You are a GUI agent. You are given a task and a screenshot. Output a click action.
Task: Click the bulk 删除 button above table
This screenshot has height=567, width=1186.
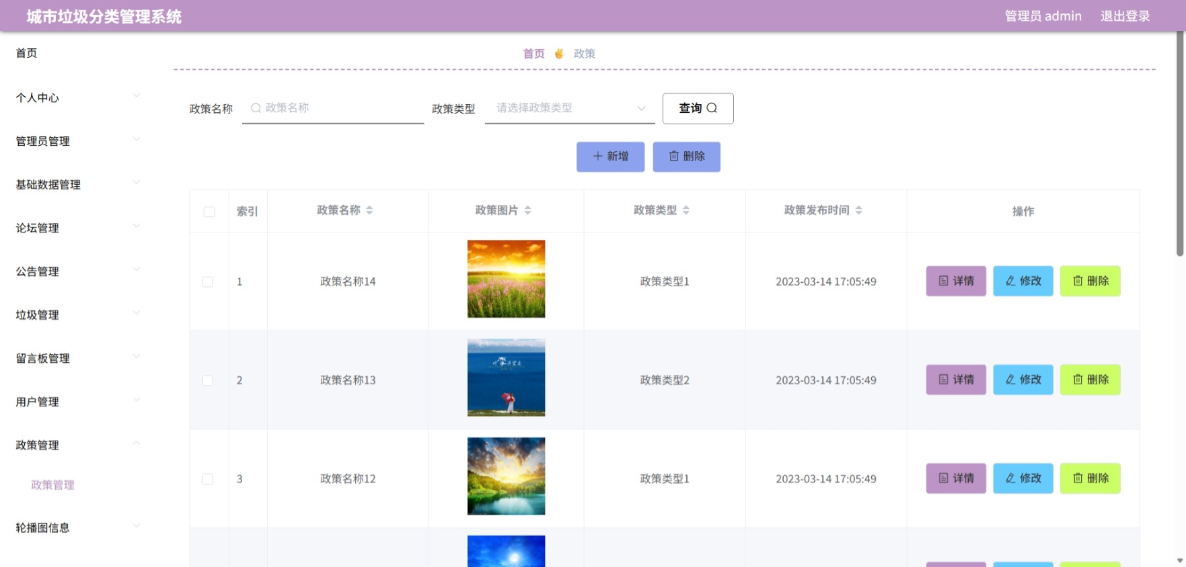pos(686,157)
